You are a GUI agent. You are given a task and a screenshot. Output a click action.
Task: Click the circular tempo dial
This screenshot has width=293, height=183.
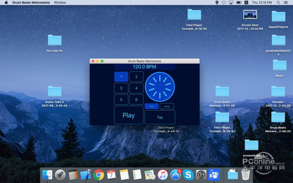point(159,86)
